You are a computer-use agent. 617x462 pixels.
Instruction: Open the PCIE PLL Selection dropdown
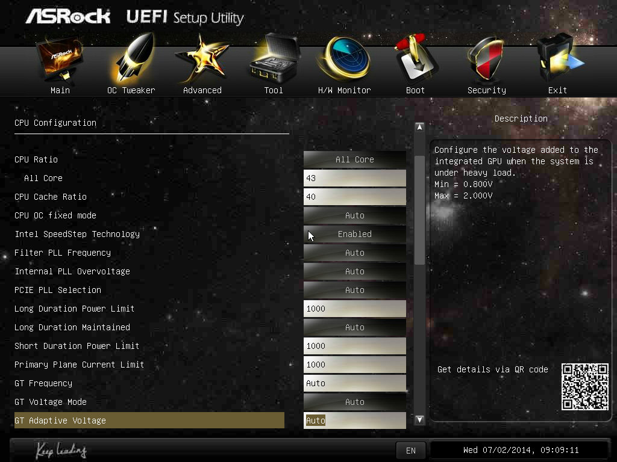[354, 290]
